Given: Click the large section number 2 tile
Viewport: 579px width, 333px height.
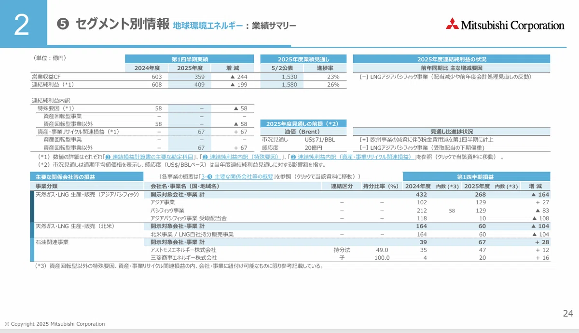Looking at the screenshot, I should (23, 24).
